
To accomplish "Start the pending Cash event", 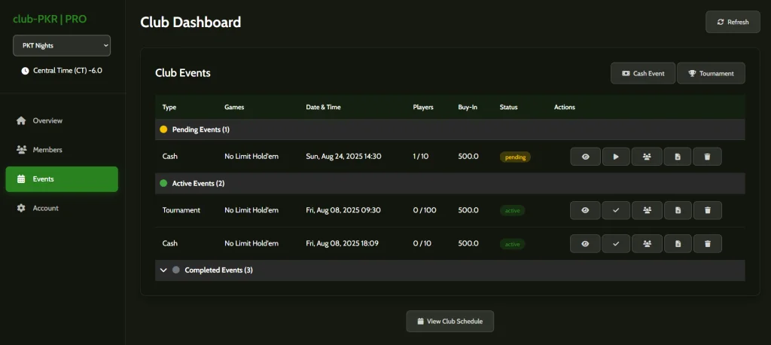I will tap(616, 157).
